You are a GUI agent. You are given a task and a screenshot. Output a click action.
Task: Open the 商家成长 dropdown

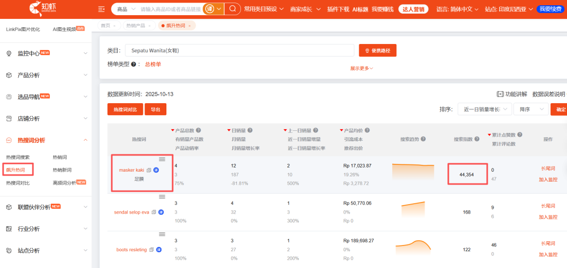coord(306,9)
